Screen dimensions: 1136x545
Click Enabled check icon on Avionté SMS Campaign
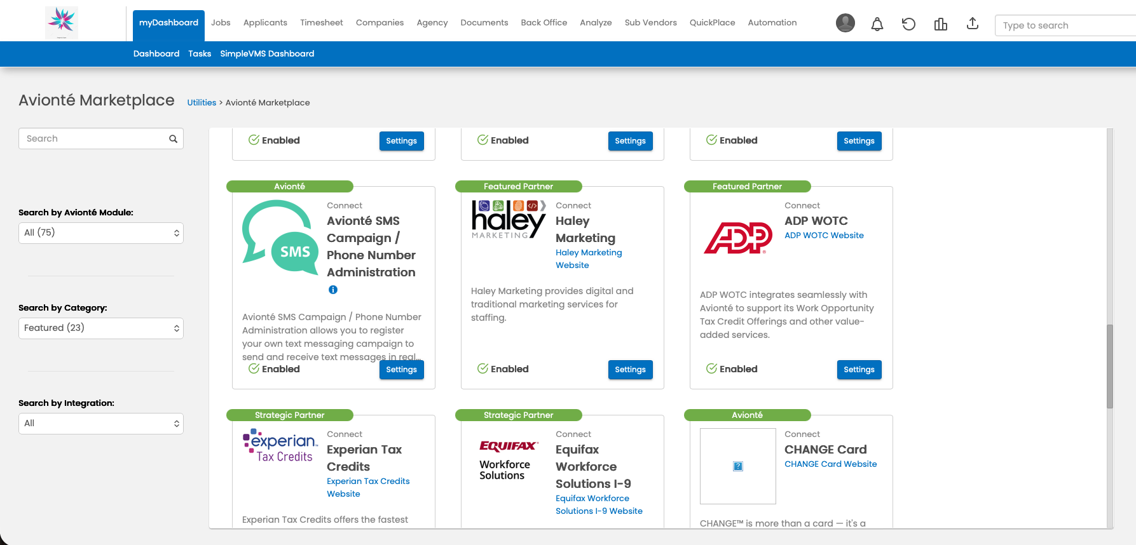(254, 368)
